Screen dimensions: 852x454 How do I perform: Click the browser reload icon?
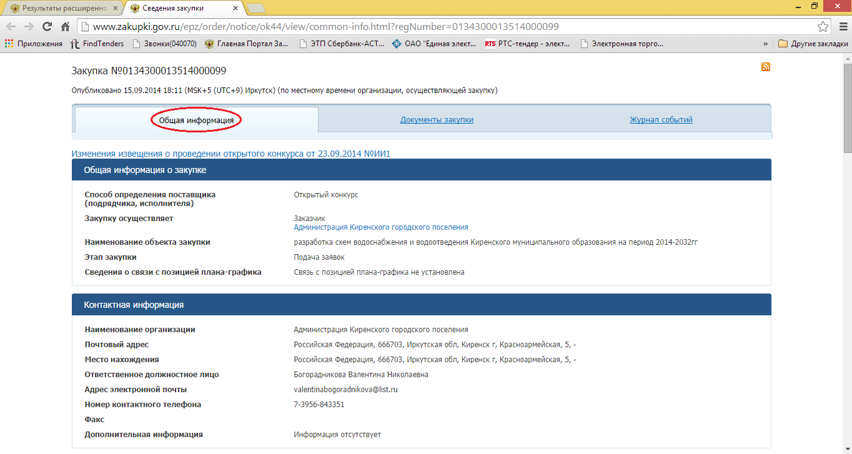click(47, 27)
